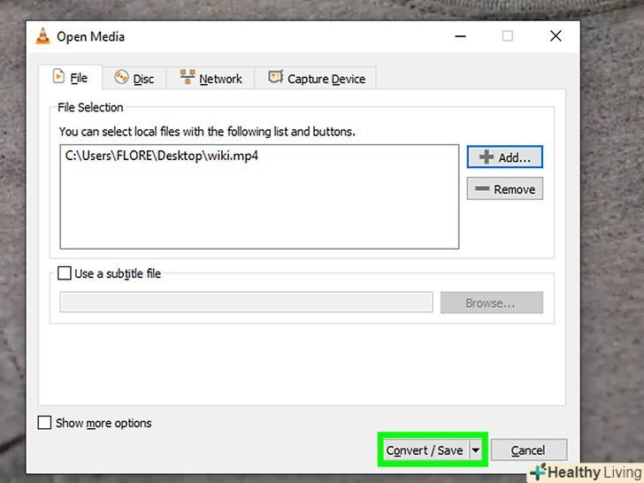Enable the Use a subtitle file checkbox
This screenshot has width=644, height=483.
point(65,273)
